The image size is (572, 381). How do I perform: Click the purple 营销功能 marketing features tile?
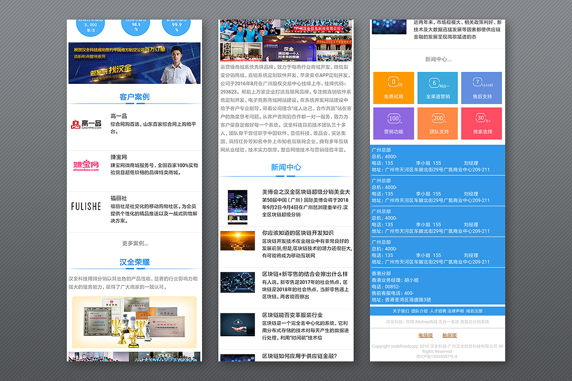(x=393, y=123)
